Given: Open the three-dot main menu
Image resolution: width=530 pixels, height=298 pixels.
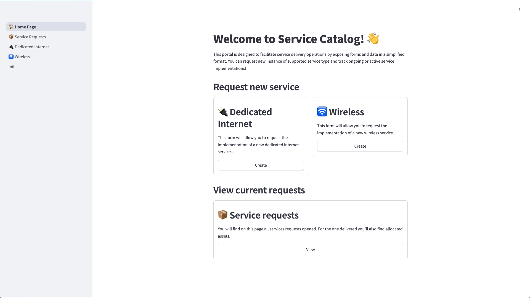Looking at the screenshot, I should pos(520,10).
